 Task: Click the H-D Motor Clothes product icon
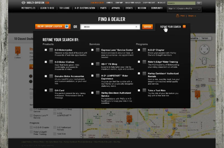[x=51, y=62]
